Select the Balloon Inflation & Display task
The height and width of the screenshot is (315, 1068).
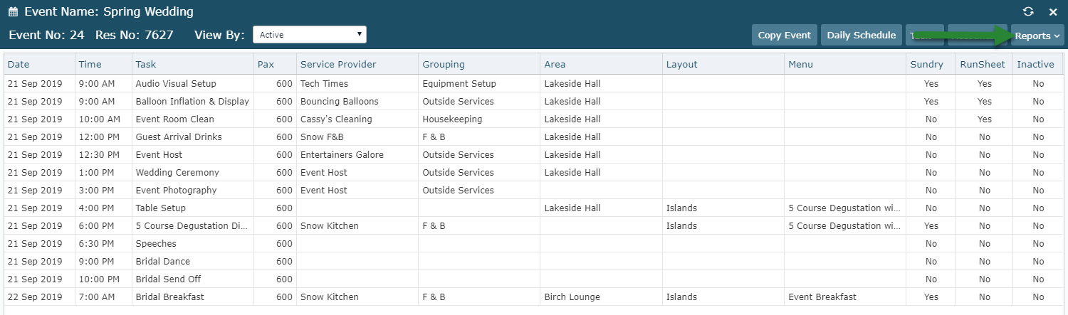coord(192,101)
